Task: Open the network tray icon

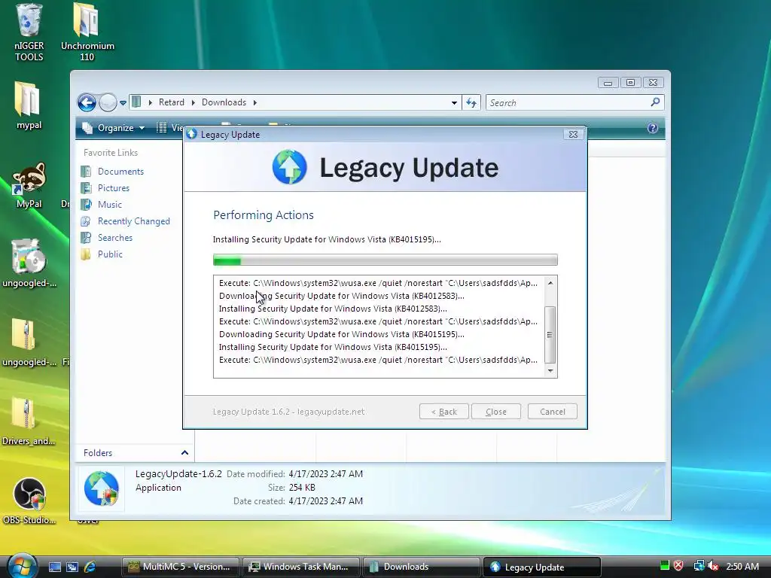Action: click(x=698, y=566)
